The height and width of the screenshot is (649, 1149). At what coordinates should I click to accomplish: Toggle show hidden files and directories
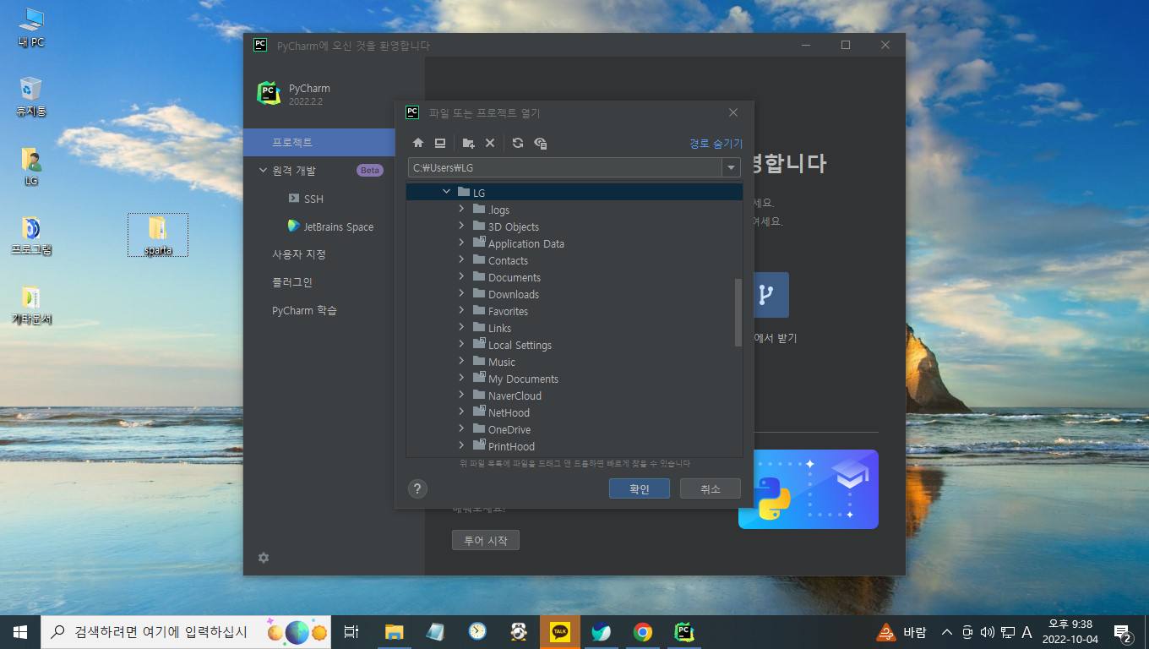(541, 143)
